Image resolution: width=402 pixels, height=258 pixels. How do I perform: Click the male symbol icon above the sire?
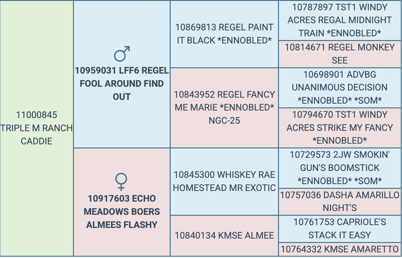(x=122, y=54)
